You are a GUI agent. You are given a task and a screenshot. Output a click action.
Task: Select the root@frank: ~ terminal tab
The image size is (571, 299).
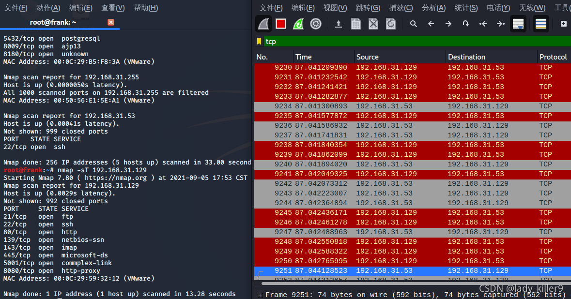pyautogui.click(x=53, y=22)
